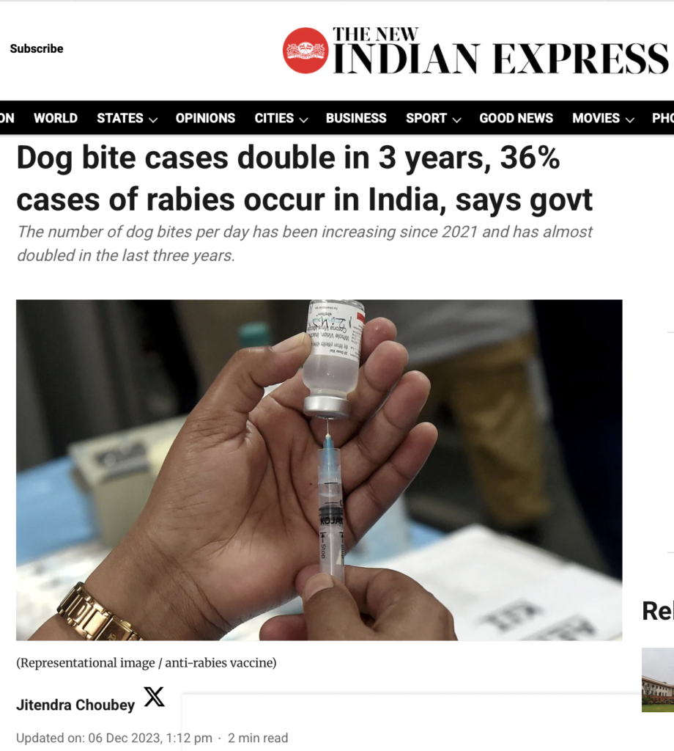Expand the States dropdown chevron
The width and height of the screenshot is (674, 751).
tap(153, 120)
